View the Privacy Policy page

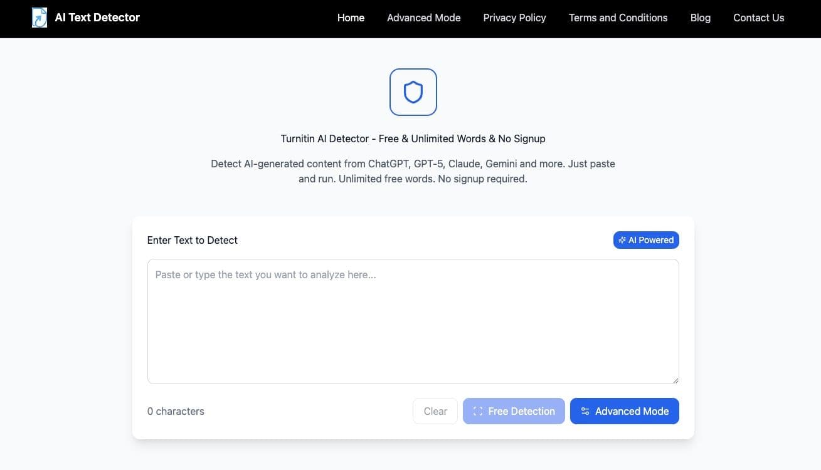[514, 18]
